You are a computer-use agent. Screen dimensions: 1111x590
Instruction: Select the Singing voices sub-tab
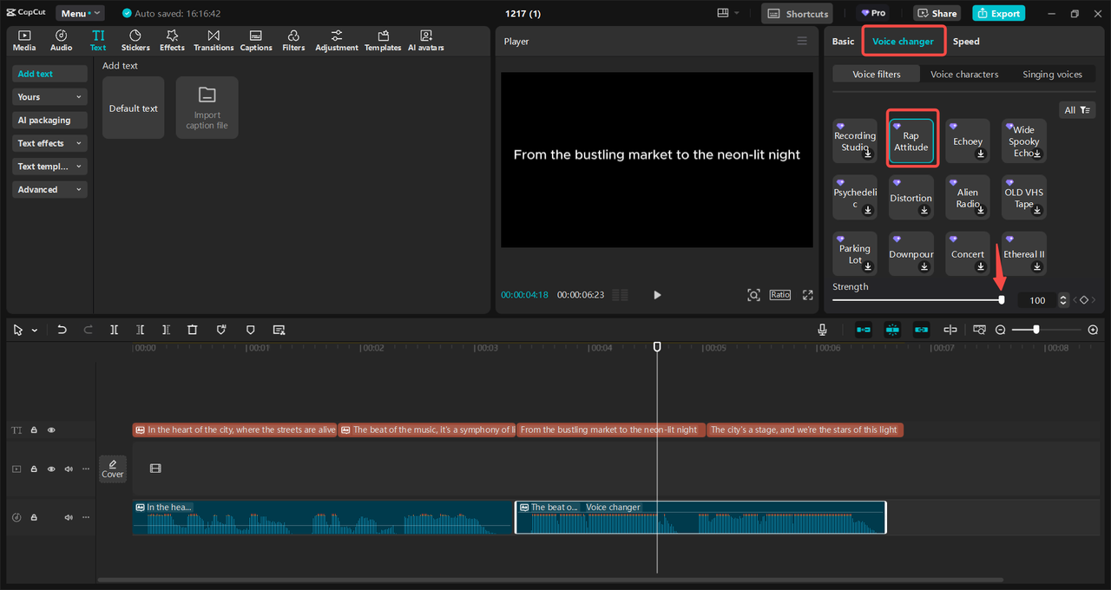point(1052,75)
